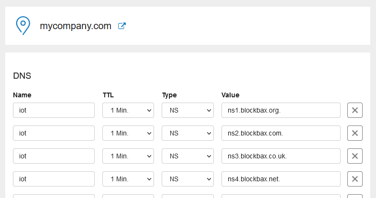Remove the ns4.blockbax.net. record
This screenshot has width=376, height=198.
tap(354, 179)
